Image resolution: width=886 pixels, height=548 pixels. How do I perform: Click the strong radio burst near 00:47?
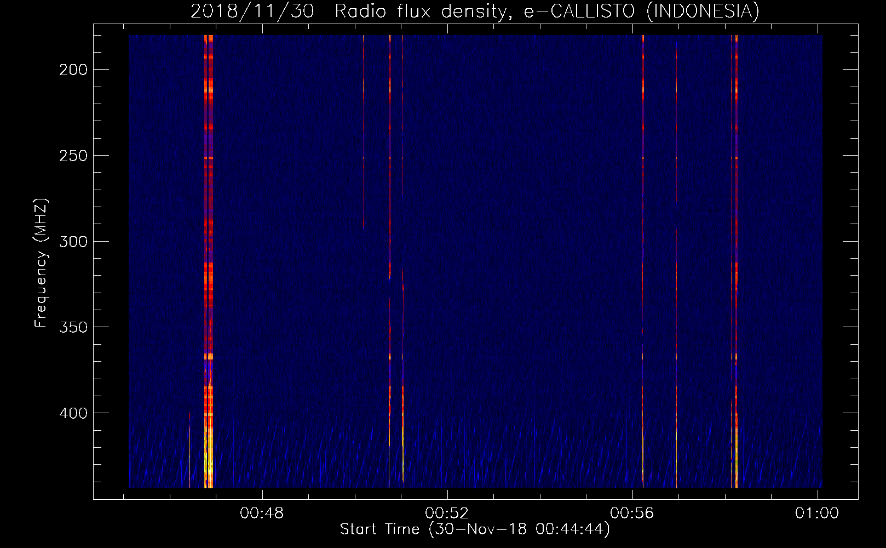coord(209,261)
